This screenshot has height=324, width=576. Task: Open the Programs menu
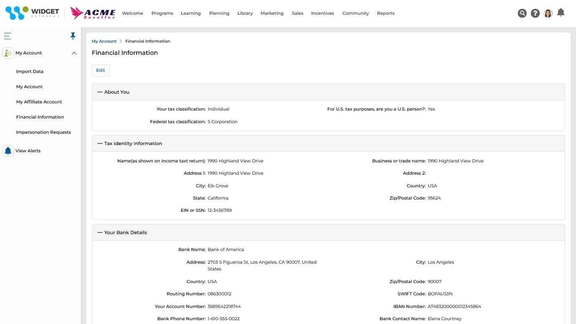(x=162, y=13)
